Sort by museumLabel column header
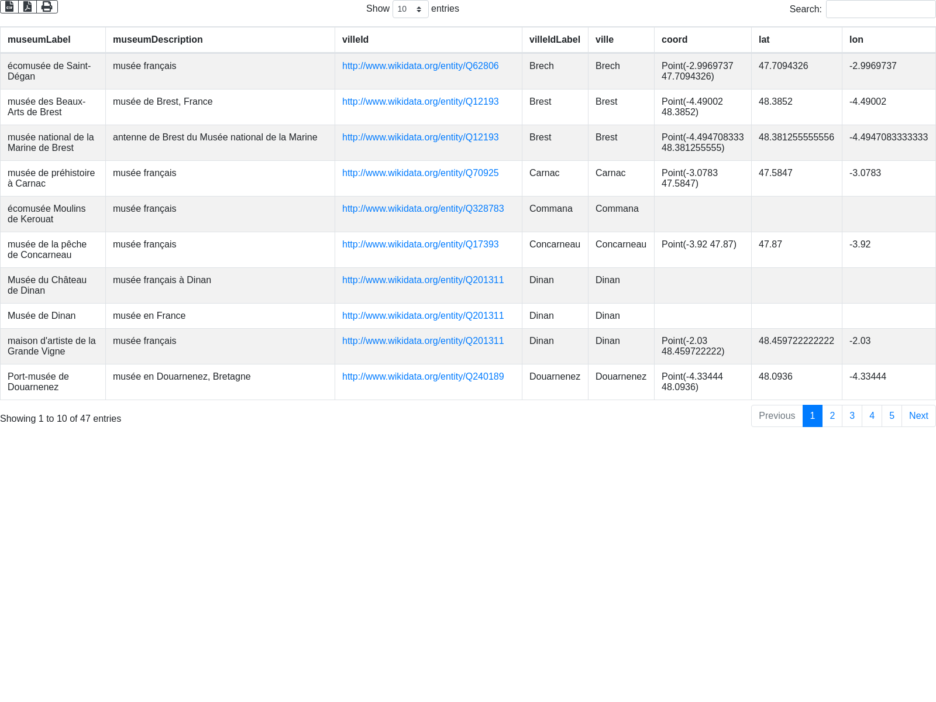The image size is (936, 702). tap(39, 40)
